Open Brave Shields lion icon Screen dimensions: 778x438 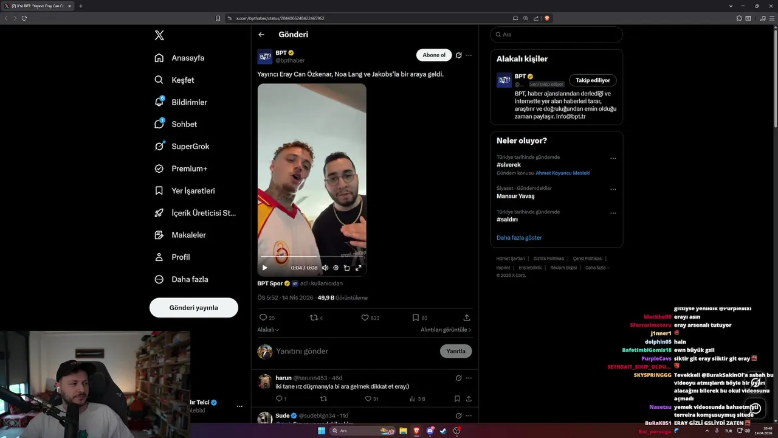click(x=547, y=18)
